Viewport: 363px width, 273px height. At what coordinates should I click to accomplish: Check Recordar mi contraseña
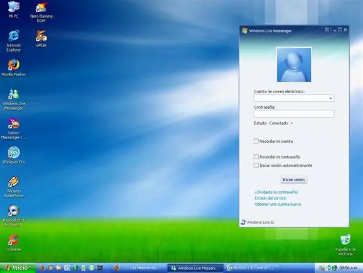(256, 157)
